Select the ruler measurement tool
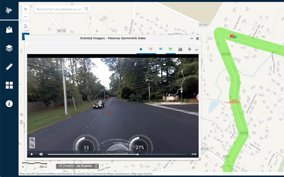The height and width of the screenshot is (177, 284). click(x=9, y=67)
